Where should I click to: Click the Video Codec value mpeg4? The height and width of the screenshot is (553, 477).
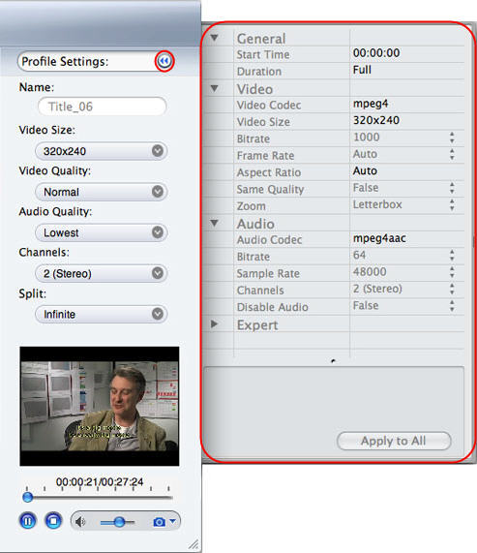(x=371, y=104)
